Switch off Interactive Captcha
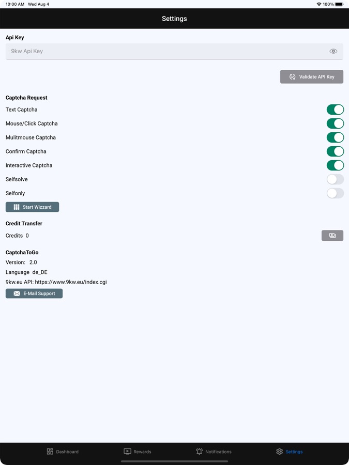Screen dimensions: 349x465 (x=335, y=165)
